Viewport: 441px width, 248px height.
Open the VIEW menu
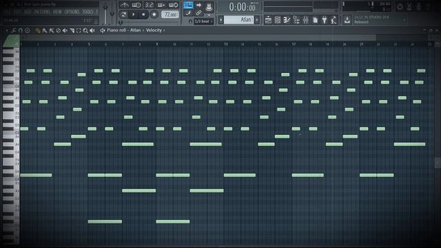coord(57,12)
